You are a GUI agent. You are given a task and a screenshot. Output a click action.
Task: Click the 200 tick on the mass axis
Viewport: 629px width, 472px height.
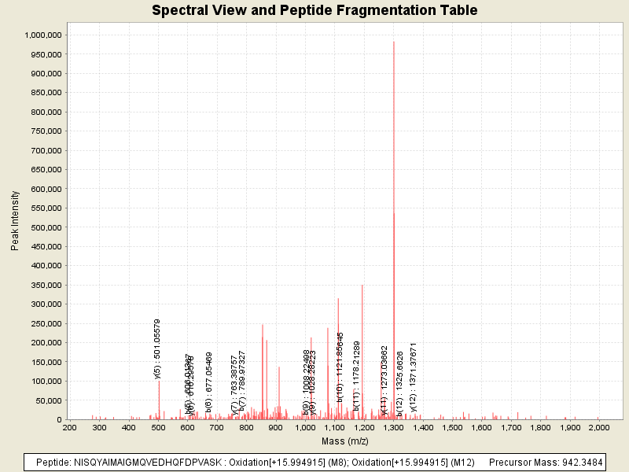(70, 427)
